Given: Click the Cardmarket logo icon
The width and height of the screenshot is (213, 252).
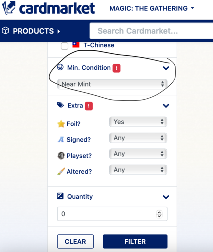Looking at the screenshot, I should (8, 8).
